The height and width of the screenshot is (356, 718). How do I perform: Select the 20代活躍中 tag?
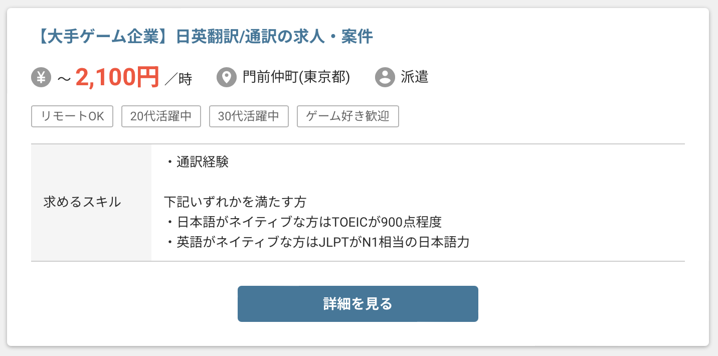click(161, 116)
